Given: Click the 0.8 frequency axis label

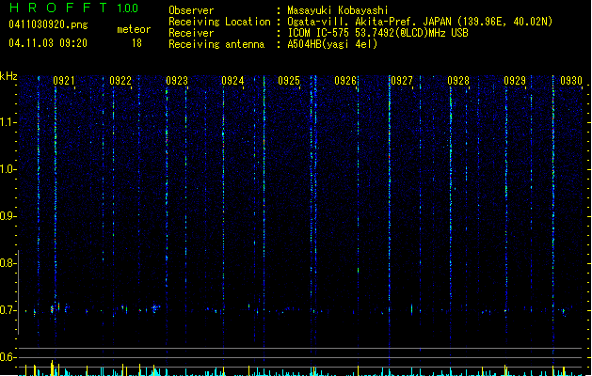Looking at the screenshot, I should click(x=8, y=263).
